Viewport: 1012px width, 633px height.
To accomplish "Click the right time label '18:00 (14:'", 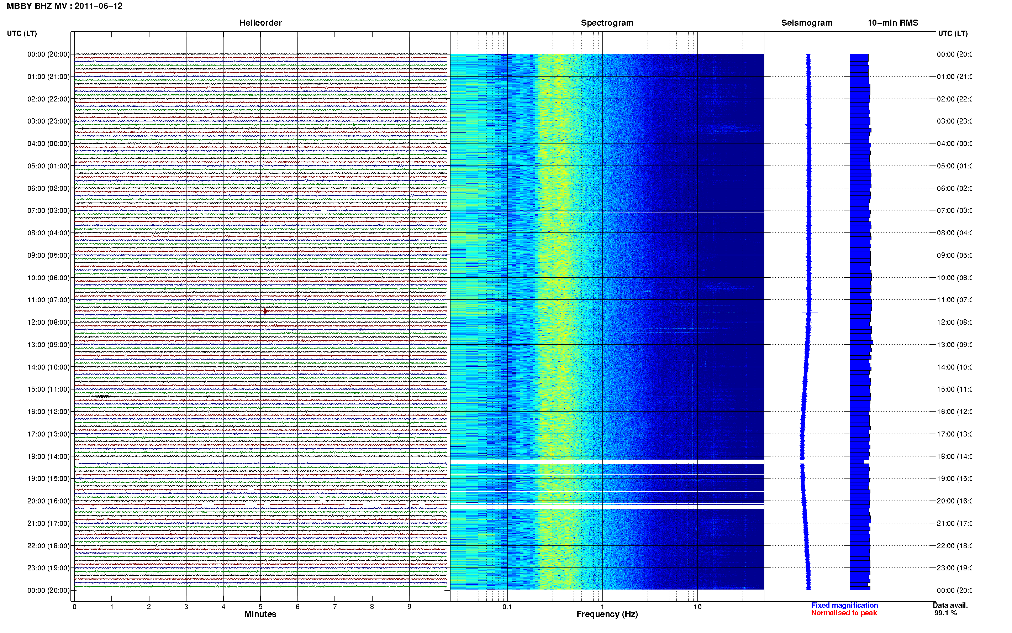I will point(954,457).
